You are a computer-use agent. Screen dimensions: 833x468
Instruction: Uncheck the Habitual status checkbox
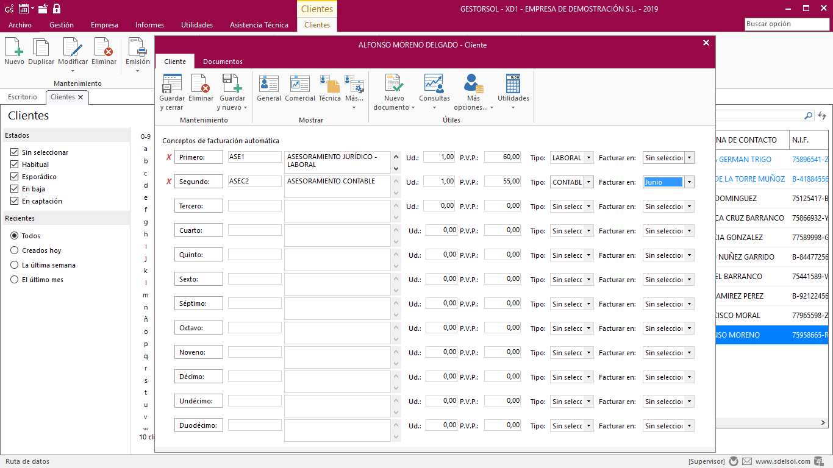pyautogui.click(x=15, y=165)
